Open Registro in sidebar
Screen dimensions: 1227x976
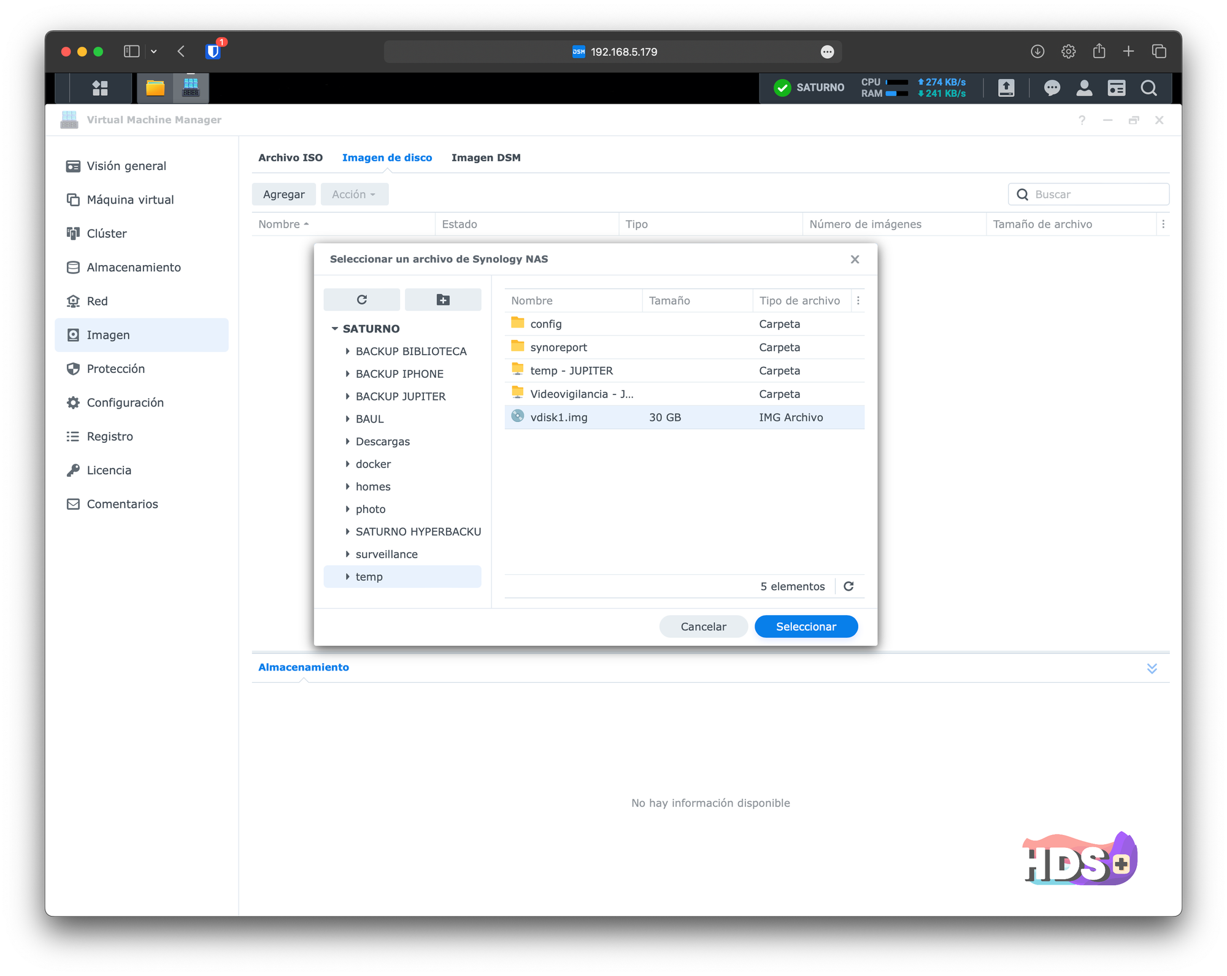[142, 436]
